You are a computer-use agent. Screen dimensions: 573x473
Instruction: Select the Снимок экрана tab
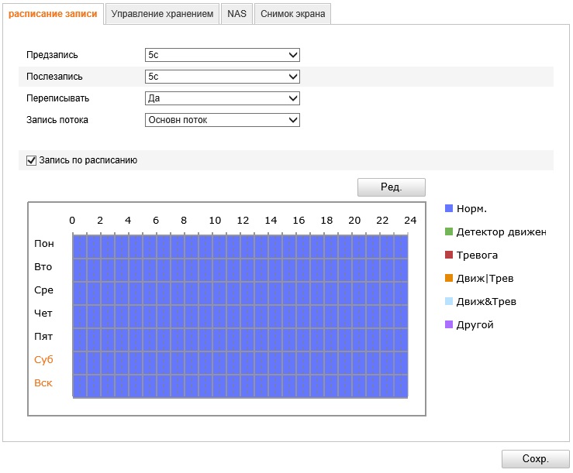[292, 13]
